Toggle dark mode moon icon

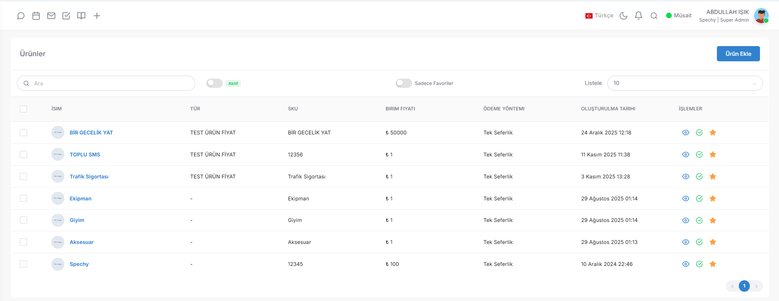click(x=623, y=16)
